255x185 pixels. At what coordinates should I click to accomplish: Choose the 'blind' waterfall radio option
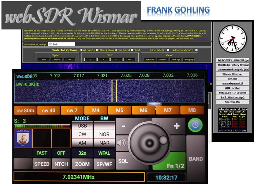pos(132,50)
